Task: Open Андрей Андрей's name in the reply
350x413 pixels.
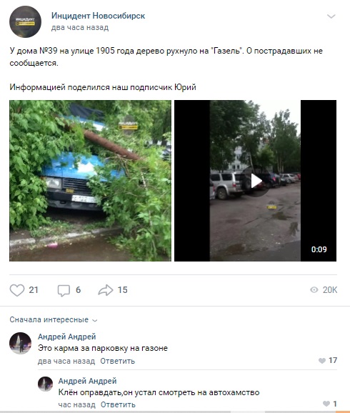Action: 87,381
